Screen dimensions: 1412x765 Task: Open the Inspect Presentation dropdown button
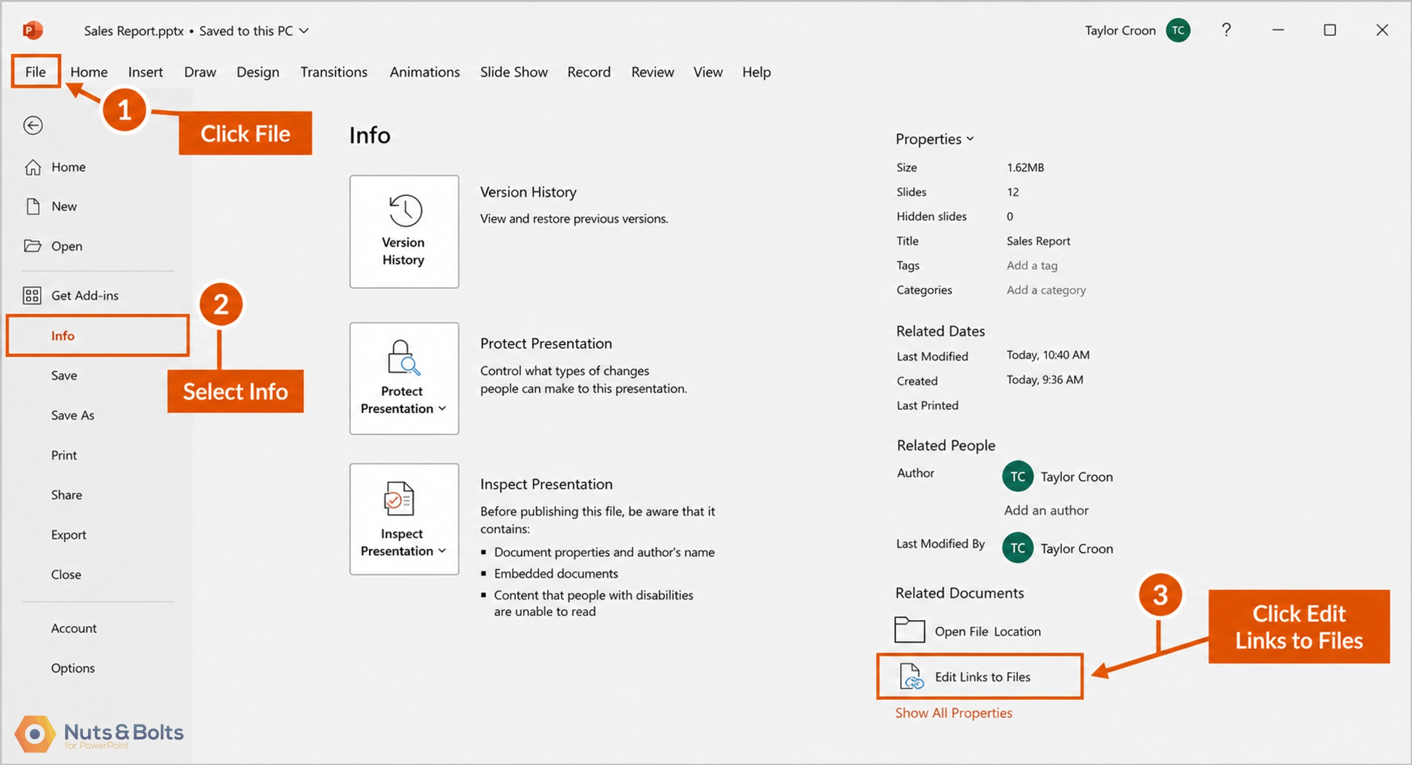pos(404,519)
